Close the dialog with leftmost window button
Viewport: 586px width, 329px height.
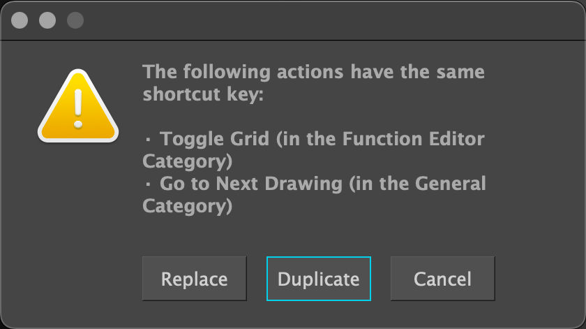coord(20,20)
